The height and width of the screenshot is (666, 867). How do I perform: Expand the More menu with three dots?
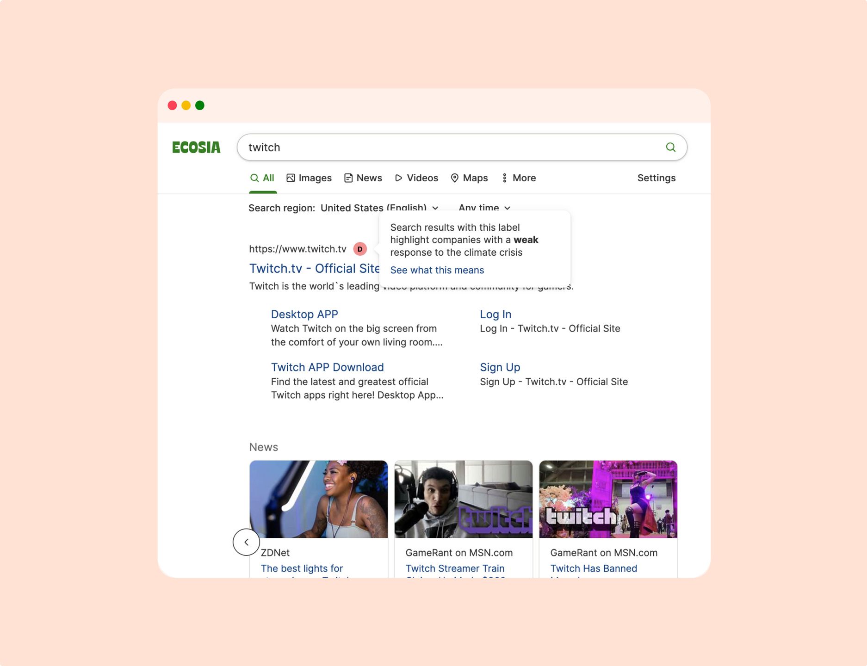coord(519,178)
